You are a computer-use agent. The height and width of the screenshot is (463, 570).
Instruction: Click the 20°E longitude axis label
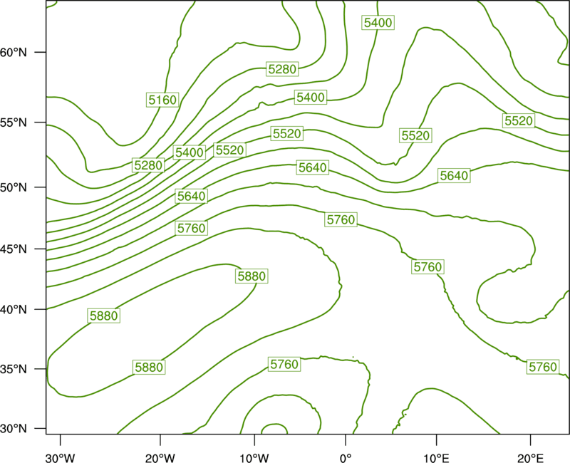(x=530, y=458)
